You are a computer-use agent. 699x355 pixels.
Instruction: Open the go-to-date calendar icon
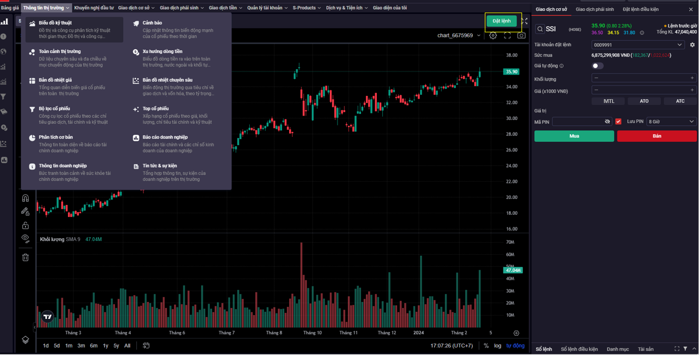pos(146,346)
